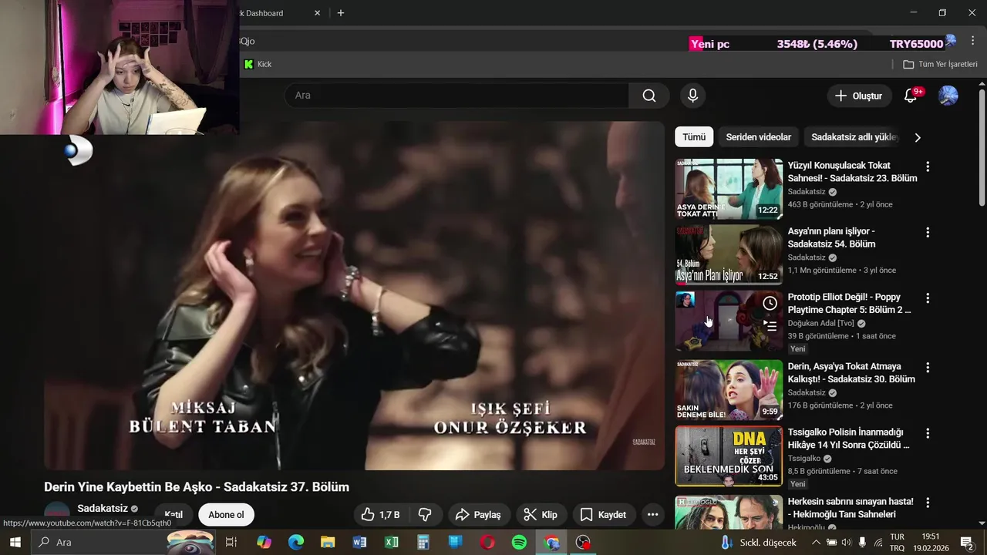Image resolution: width=987 pixels, height=555 pixels.
Task: Open options for Asya'nın planı işliyor video
Action: pos(928,232)
